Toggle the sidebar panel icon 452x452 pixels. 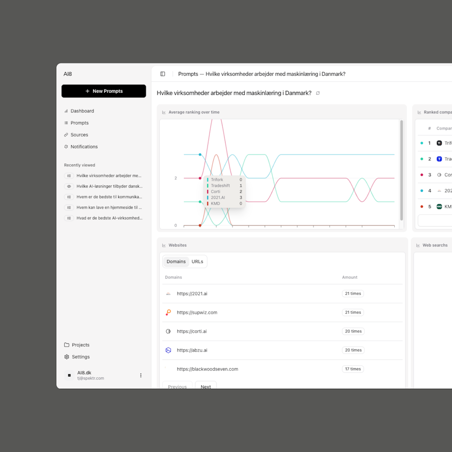[x=163, y=74]
